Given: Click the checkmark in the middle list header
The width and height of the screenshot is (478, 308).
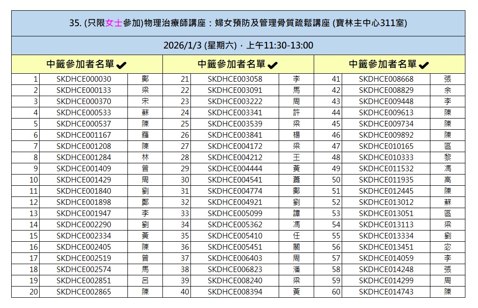Looking at the screenshot, I should [273, 65].
